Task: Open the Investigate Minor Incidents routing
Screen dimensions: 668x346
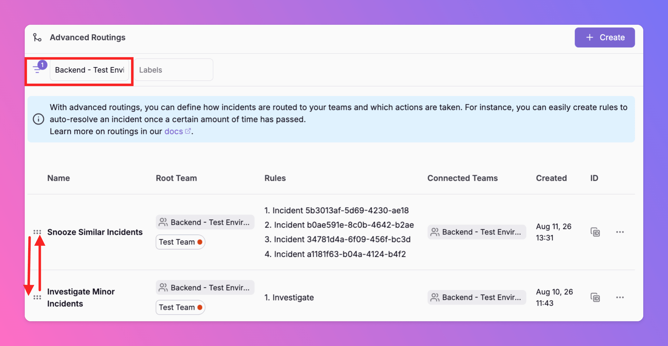Action: (81, 297)
